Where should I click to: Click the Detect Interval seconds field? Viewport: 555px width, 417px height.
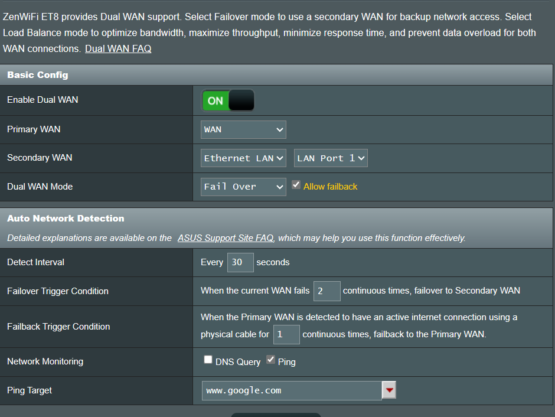coord(240,262)
